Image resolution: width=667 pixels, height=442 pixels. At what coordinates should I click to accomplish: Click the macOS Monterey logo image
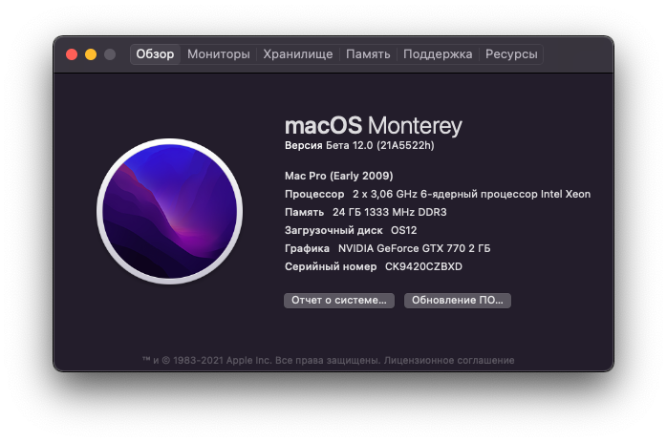tap(170, 211)
